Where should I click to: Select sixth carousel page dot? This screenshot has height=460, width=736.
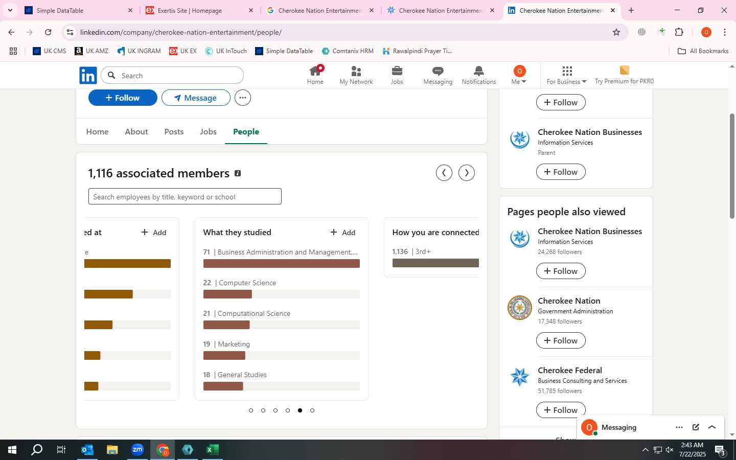(x=312, y=410)
